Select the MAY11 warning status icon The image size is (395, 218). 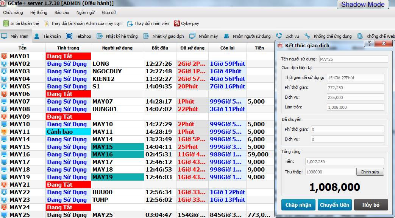[4, 131]
